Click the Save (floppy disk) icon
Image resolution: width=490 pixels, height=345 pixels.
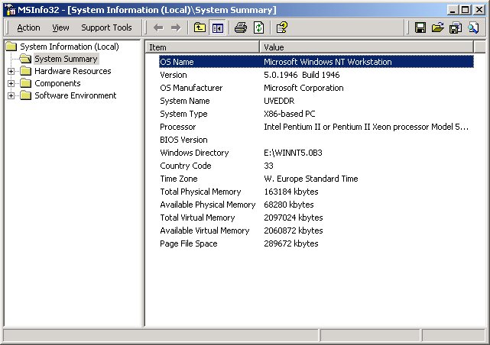420,27
